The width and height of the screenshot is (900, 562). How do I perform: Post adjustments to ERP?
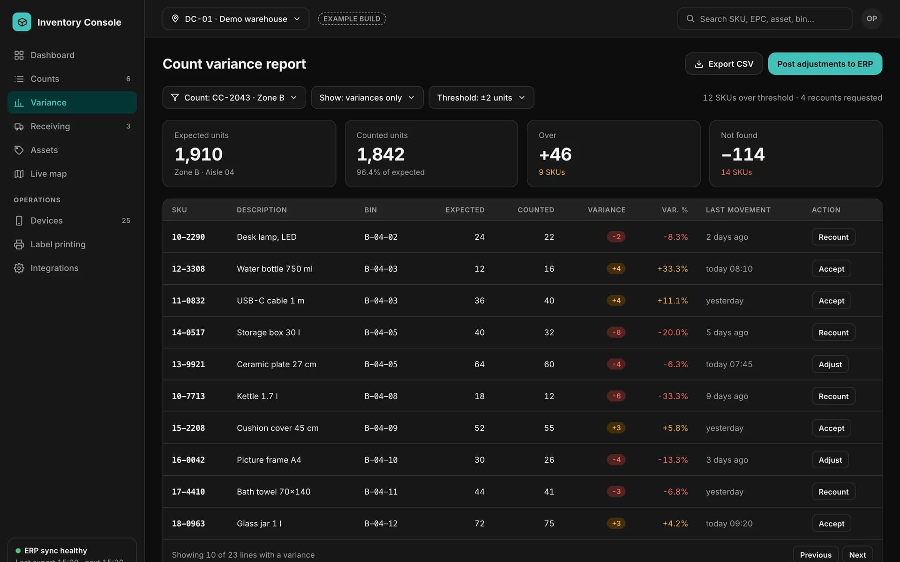coord(825,64)
